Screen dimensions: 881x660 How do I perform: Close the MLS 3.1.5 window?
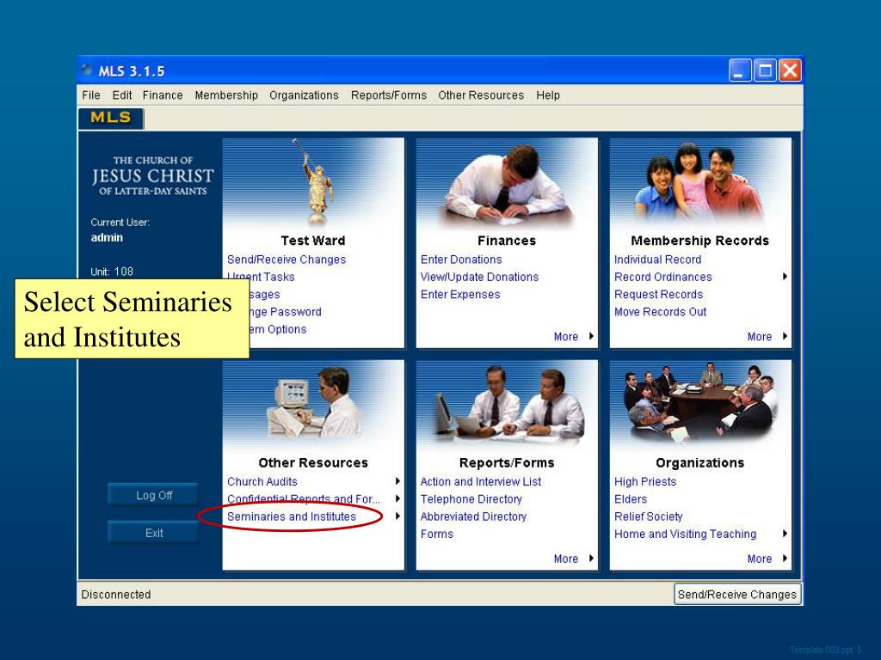[x=790, y=70]
